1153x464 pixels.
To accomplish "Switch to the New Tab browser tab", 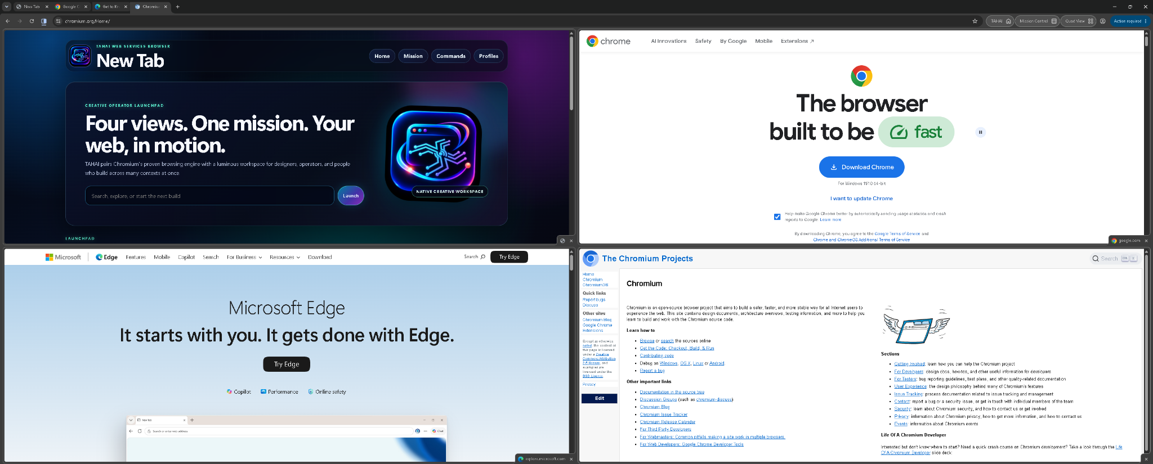I will click(32, 7).
